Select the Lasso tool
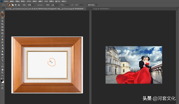Viewport: 179px width, 104px height. pos(2,18)
